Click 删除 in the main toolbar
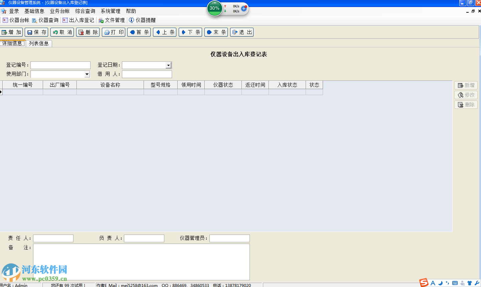Screen dimensions: 481x287 pyautogui.click(x=88, y=32)
